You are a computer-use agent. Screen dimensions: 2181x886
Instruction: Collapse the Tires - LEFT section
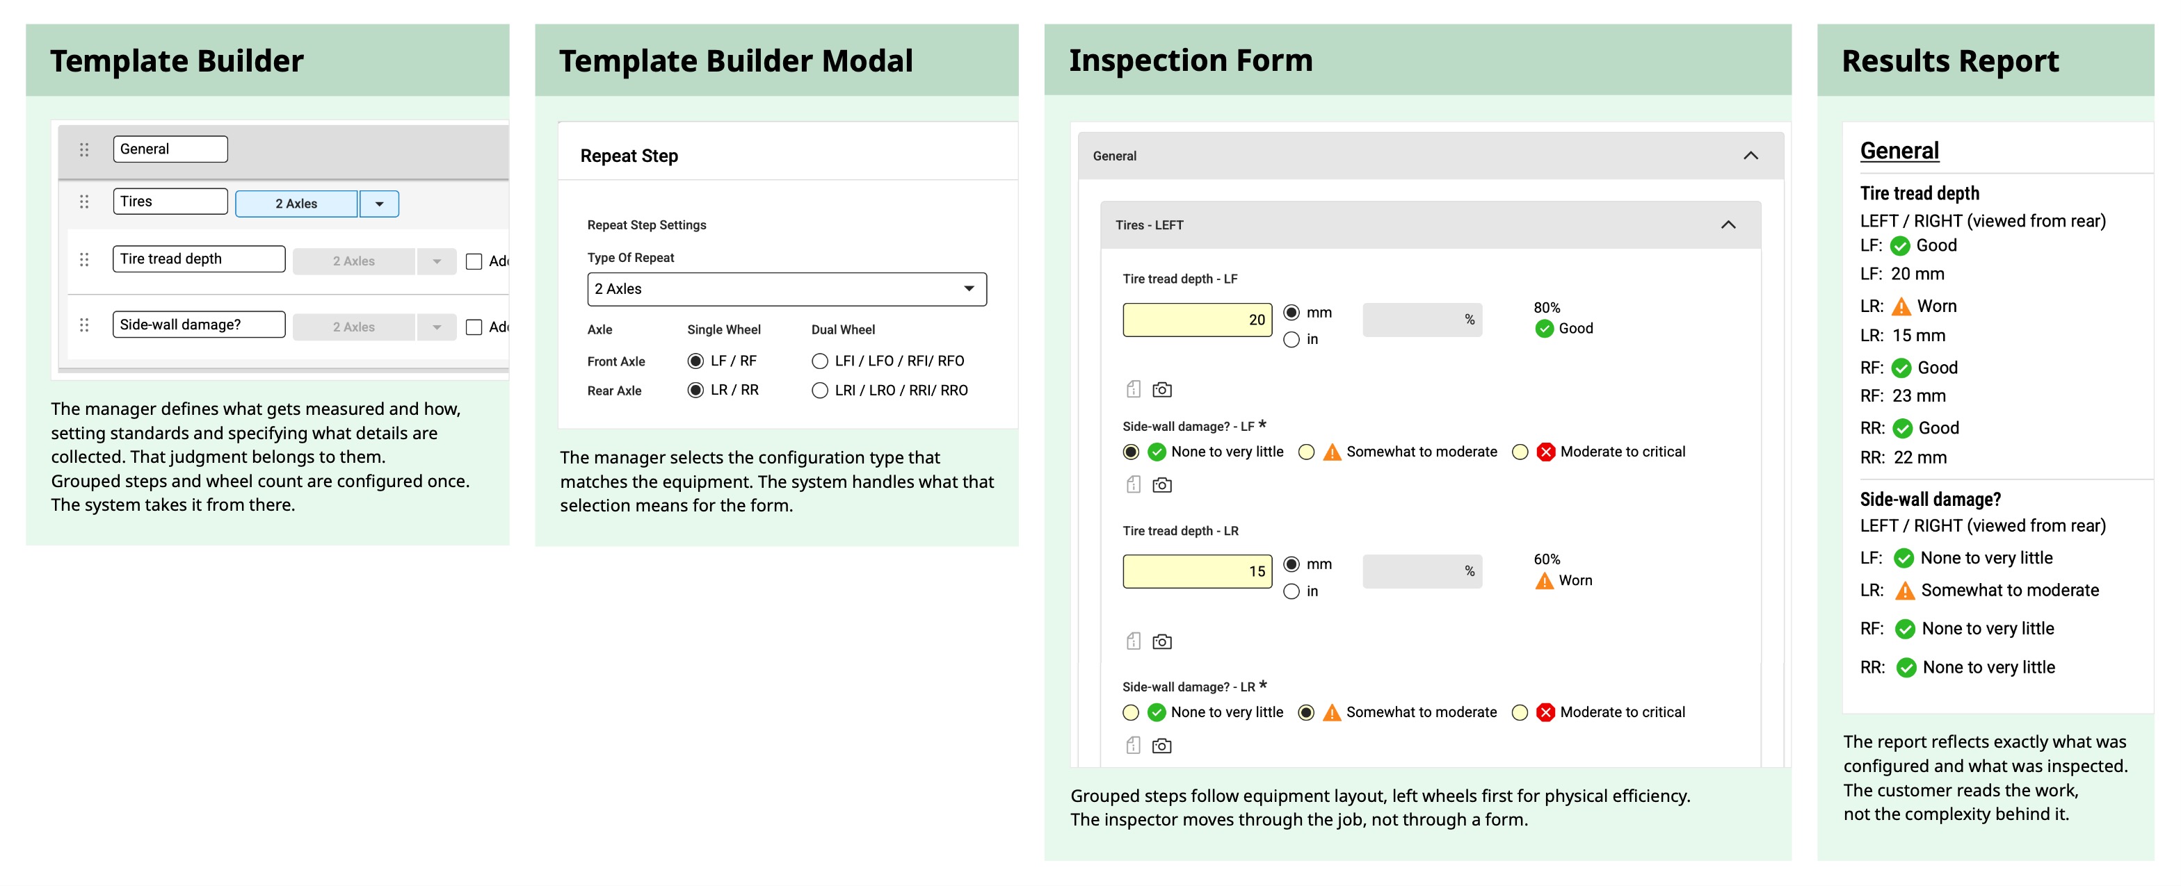tap(1728, 225)
